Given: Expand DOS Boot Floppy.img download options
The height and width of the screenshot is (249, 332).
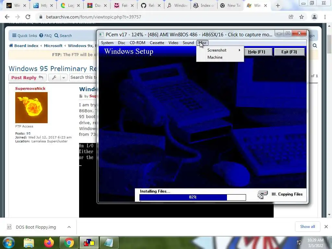Looking at the screenshot, I should point(69,227).
